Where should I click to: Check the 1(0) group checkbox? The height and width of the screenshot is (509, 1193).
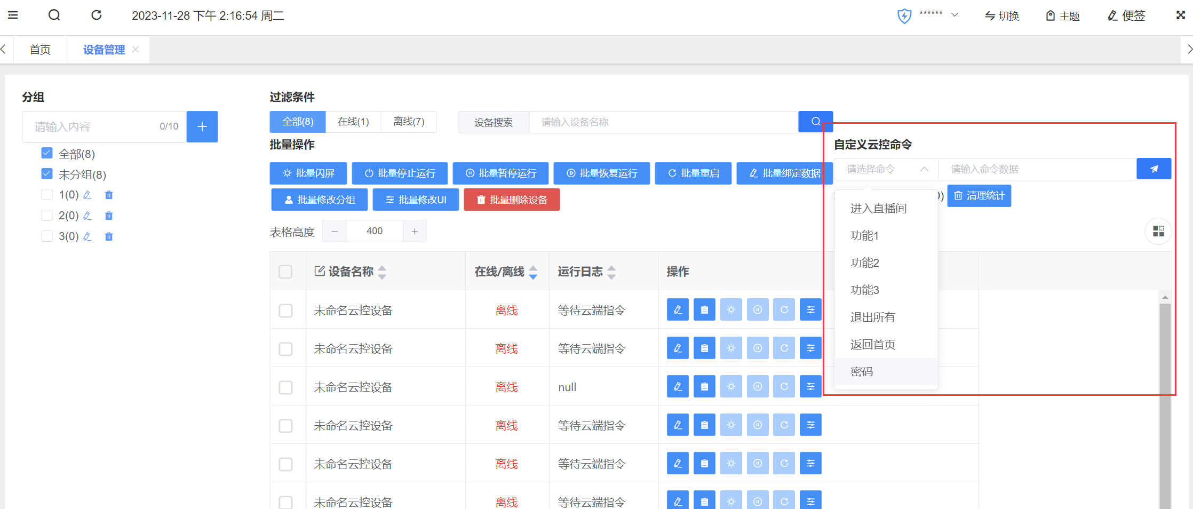(x=47, y=195)
